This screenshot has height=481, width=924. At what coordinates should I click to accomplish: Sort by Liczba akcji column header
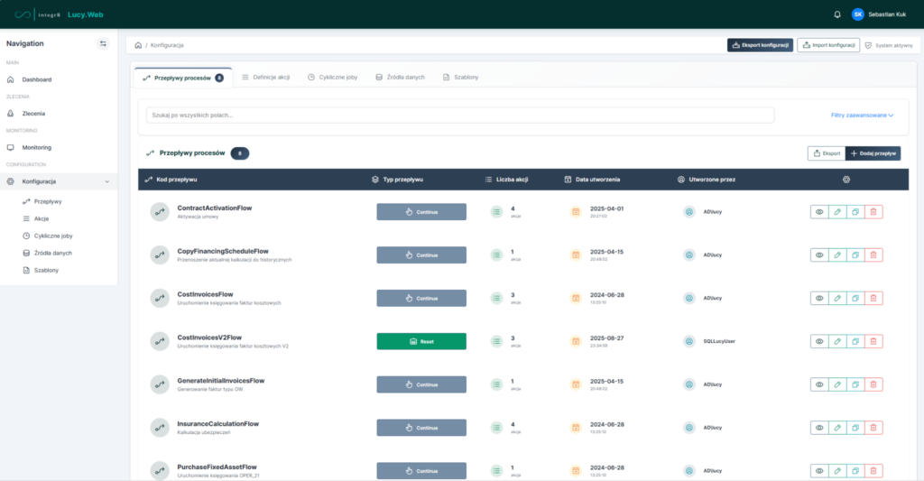[x=513, y=180]
